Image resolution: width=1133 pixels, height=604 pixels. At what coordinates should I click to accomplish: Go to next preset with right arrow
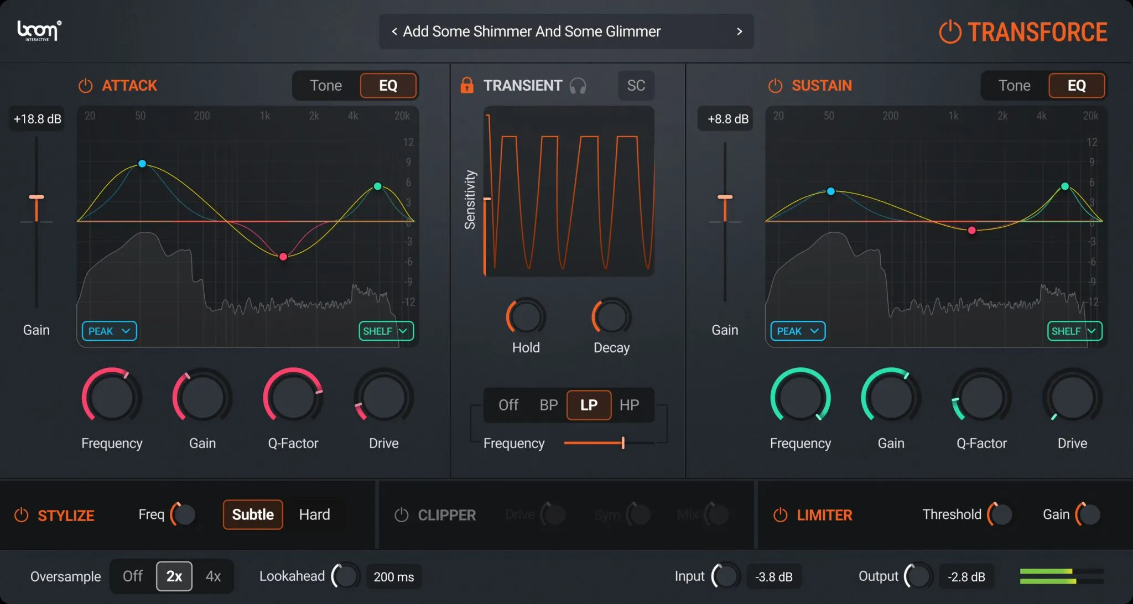(x=740, y=32)
